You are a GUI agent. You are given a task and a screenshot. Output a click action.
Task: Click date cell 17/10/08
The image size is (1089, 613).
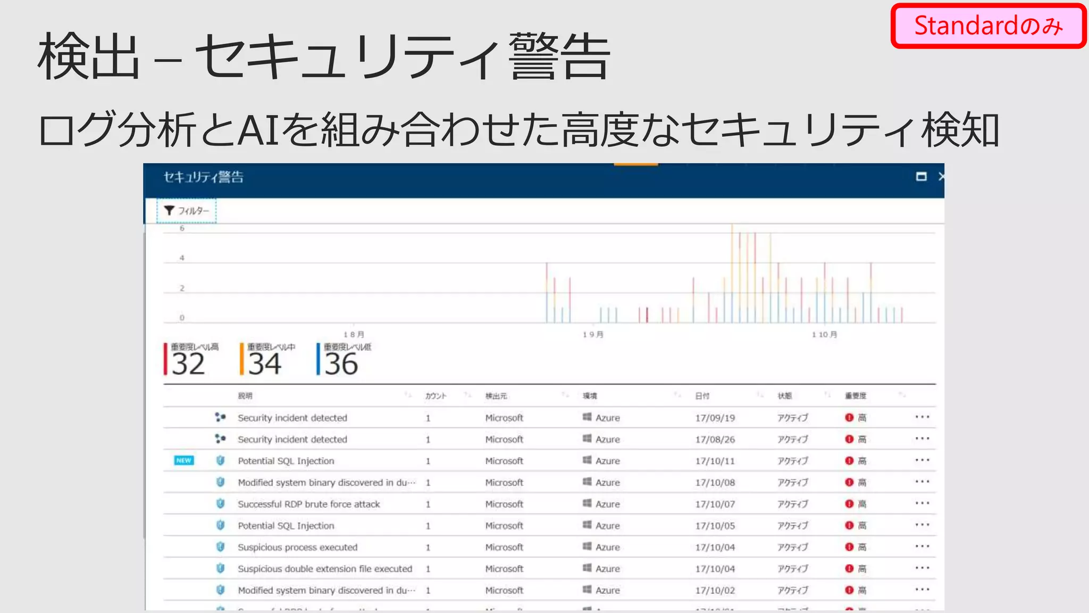click(715, 483)
